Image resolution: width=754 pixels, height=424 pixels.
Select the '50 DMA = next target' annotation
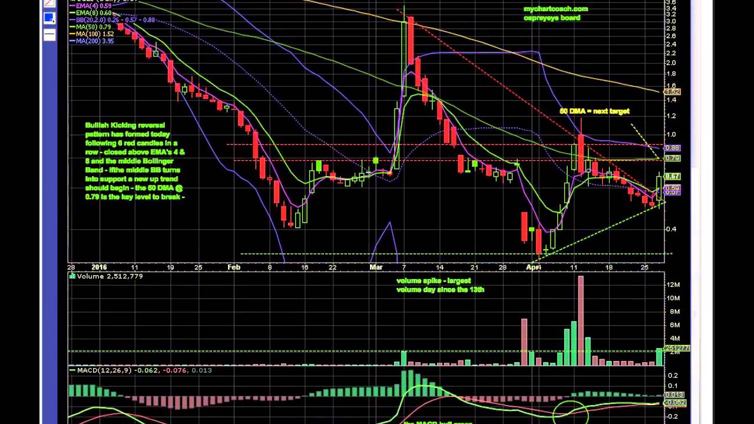coord(594,111)
